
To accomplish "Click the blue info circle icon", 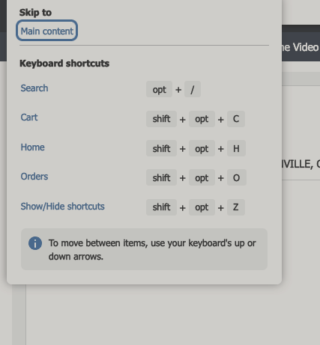I will click(35, 243).
